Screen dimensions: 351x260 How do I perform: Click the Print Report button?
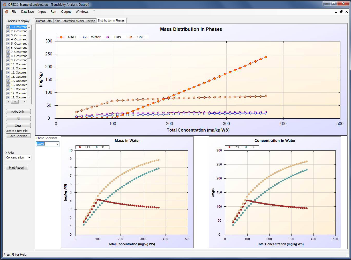click(x=17, y=168)
